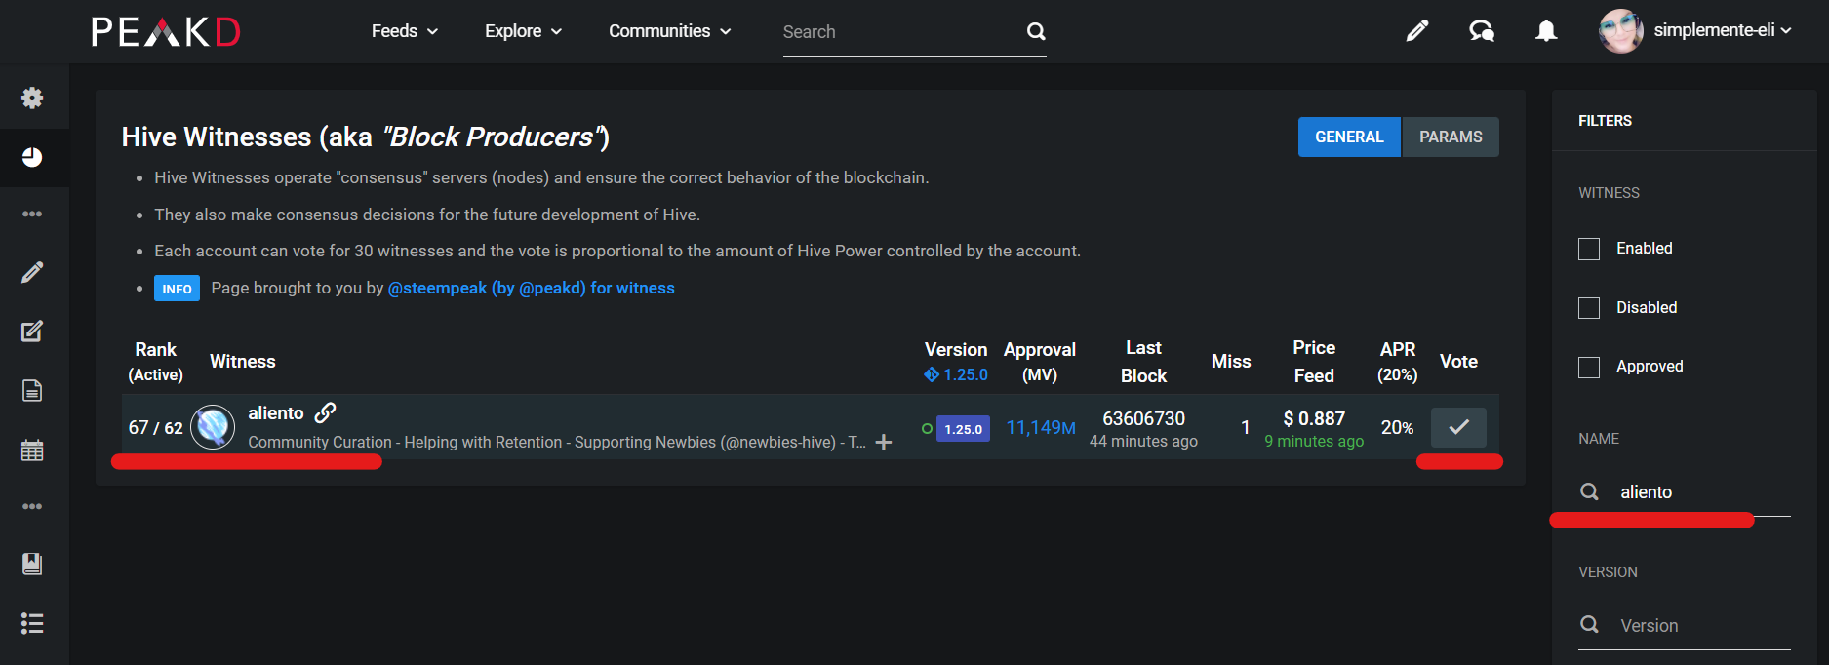
Task: Switch to the PARAMS tab
Action: pos(1450,137)
